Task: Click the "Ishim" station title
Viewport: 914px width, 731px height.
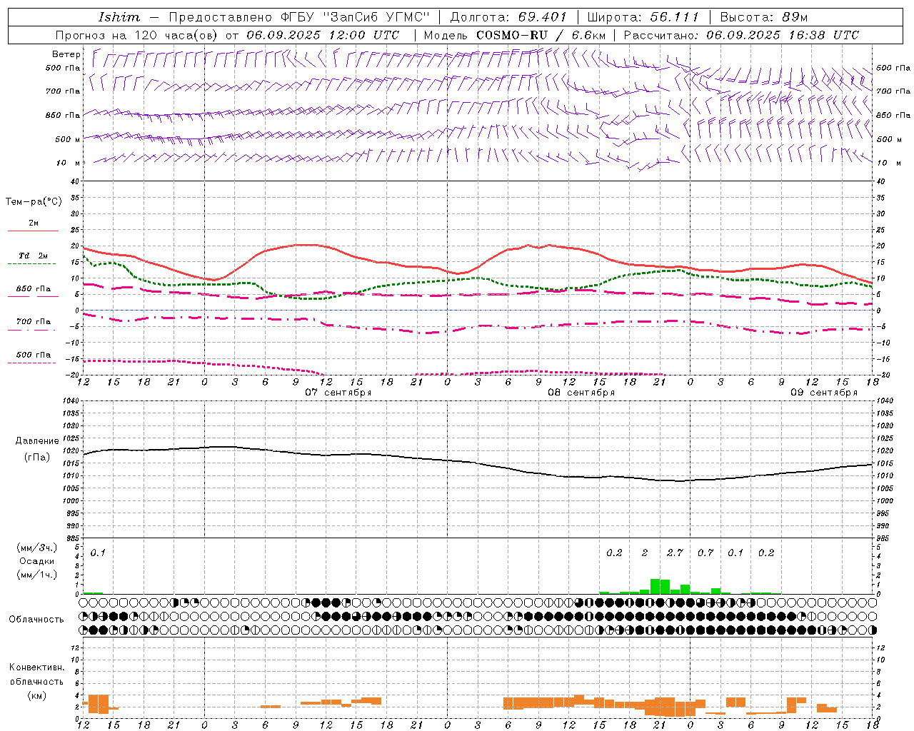Action: tap(119, 17)
